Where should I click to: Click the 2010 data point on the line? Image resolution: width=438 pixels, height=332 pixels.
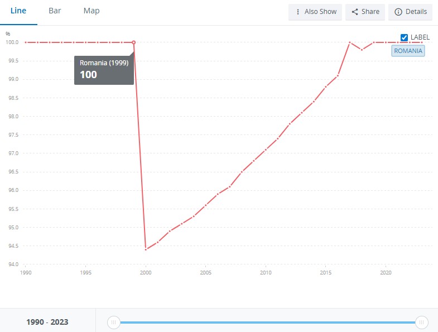pyautogui.click(x=266, y=150)
